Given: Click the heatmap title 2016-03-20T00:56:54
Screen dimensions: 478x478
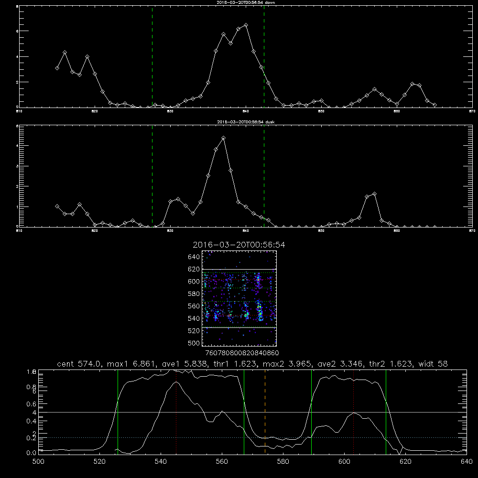Looking at the screenshot, I should point(239,245).
